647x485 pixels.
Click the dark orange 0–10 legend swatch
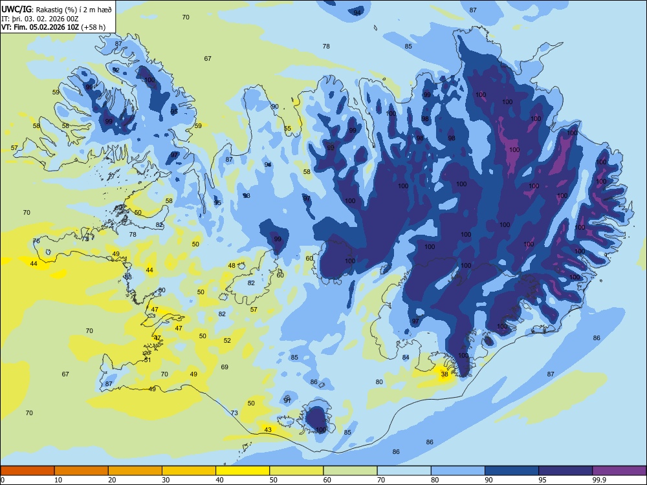click(27, 471)
